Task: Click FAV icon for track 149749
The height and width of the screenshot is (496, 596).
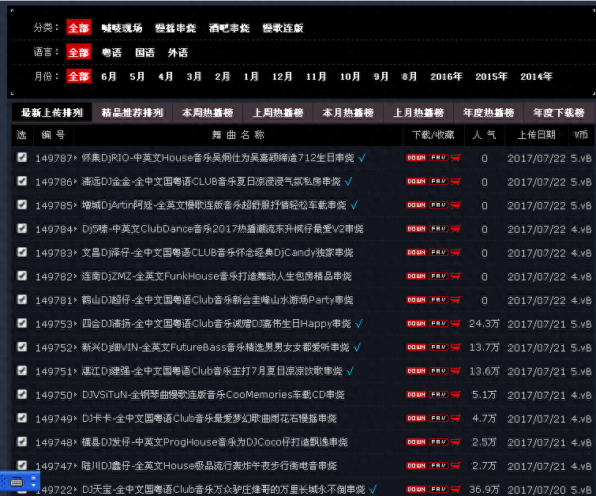Action: pyautogui.click(x=438, y=418)
